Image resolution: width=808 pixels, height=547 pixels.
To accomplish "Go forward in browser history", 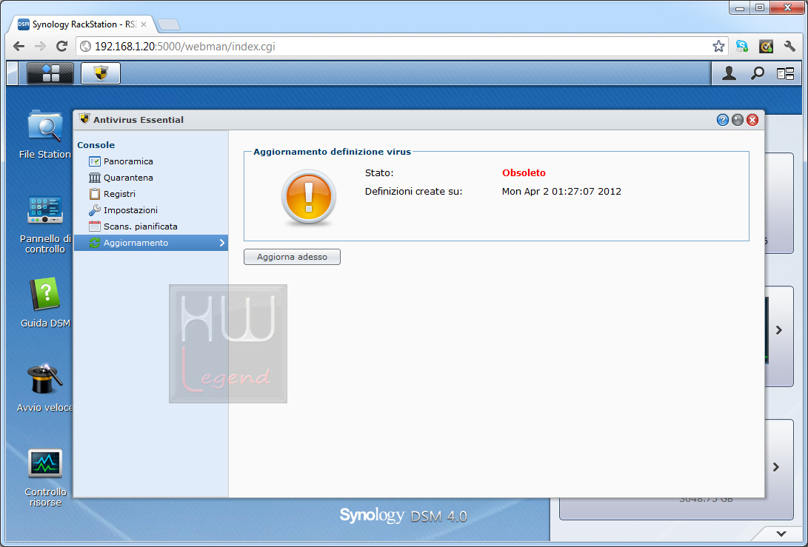I will point(40,47).
